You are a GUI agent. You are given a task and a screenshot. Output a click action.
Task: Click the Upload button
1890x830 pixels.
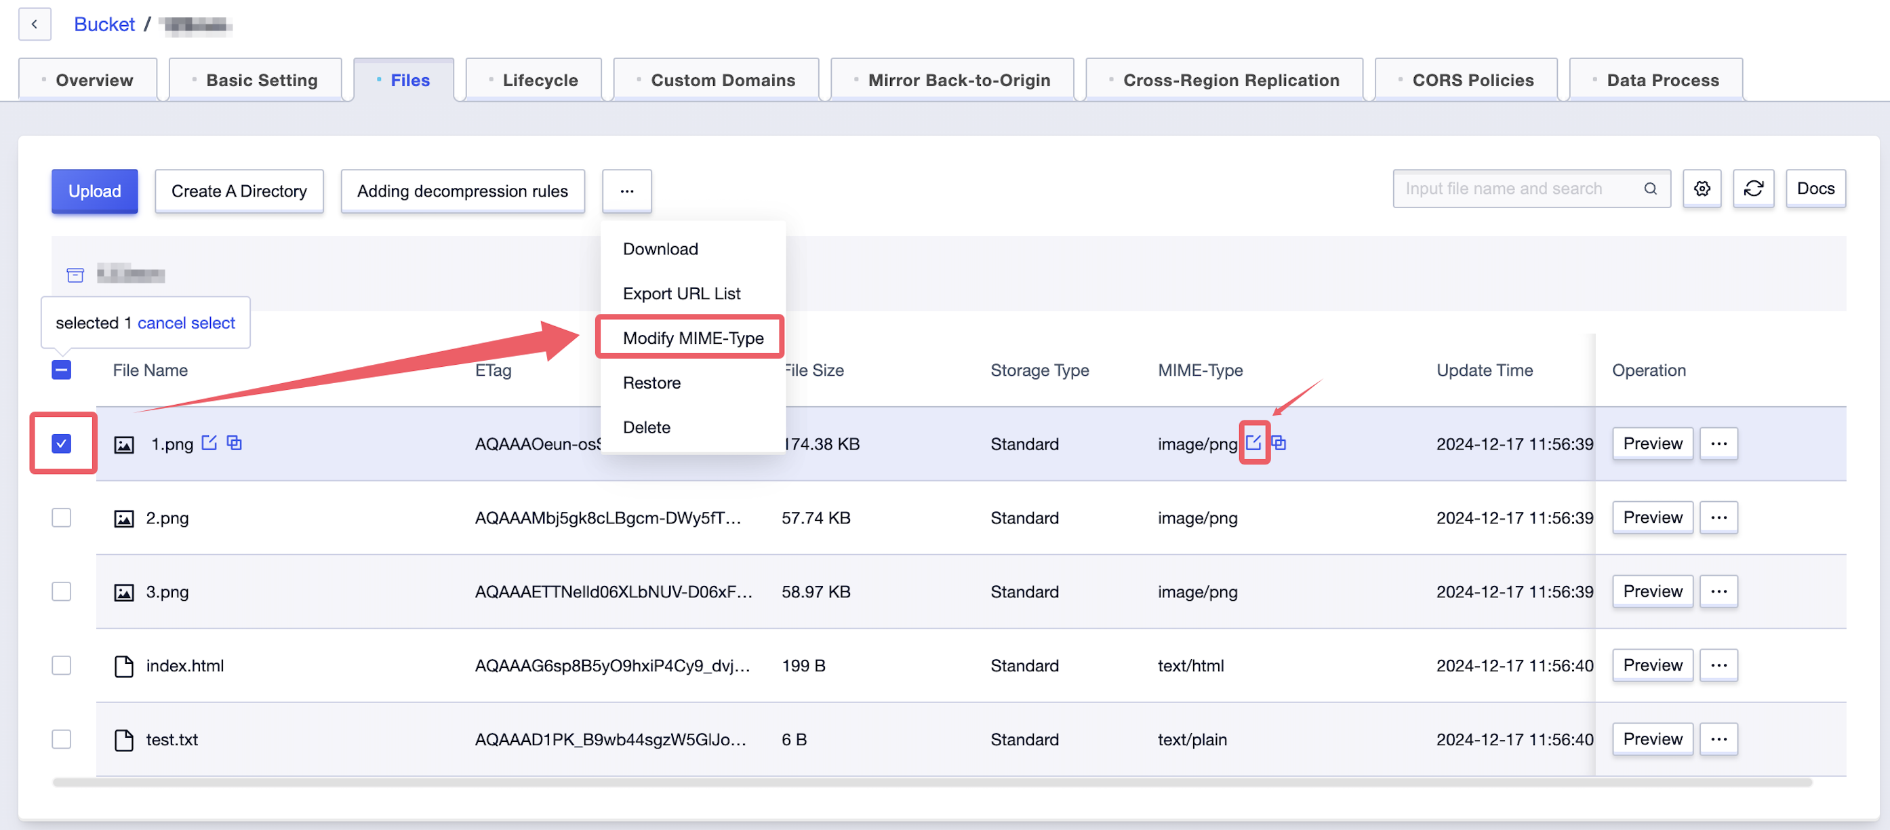95,191
